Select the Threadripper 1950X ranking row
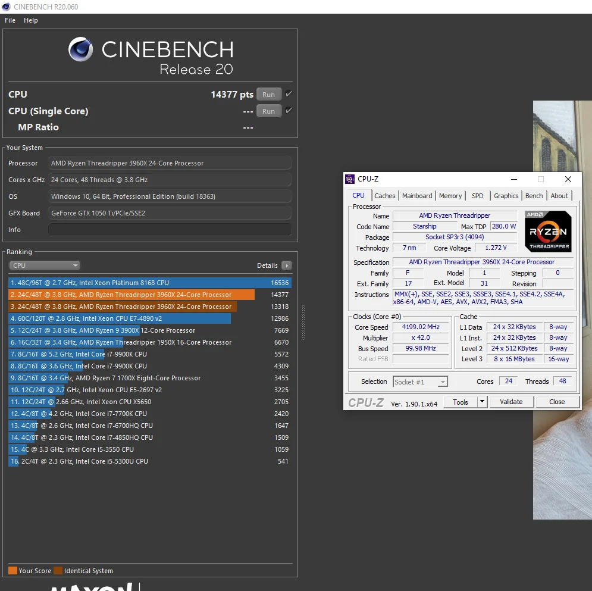592x591 pixels. [149, 342]
